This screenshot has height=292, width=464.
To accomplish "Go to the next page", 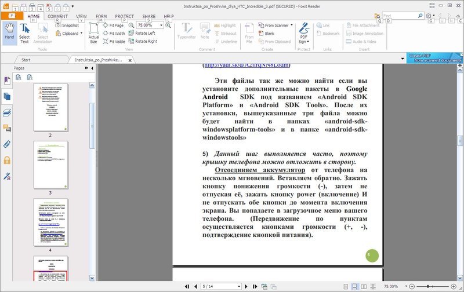I will (x=246, y=286).
